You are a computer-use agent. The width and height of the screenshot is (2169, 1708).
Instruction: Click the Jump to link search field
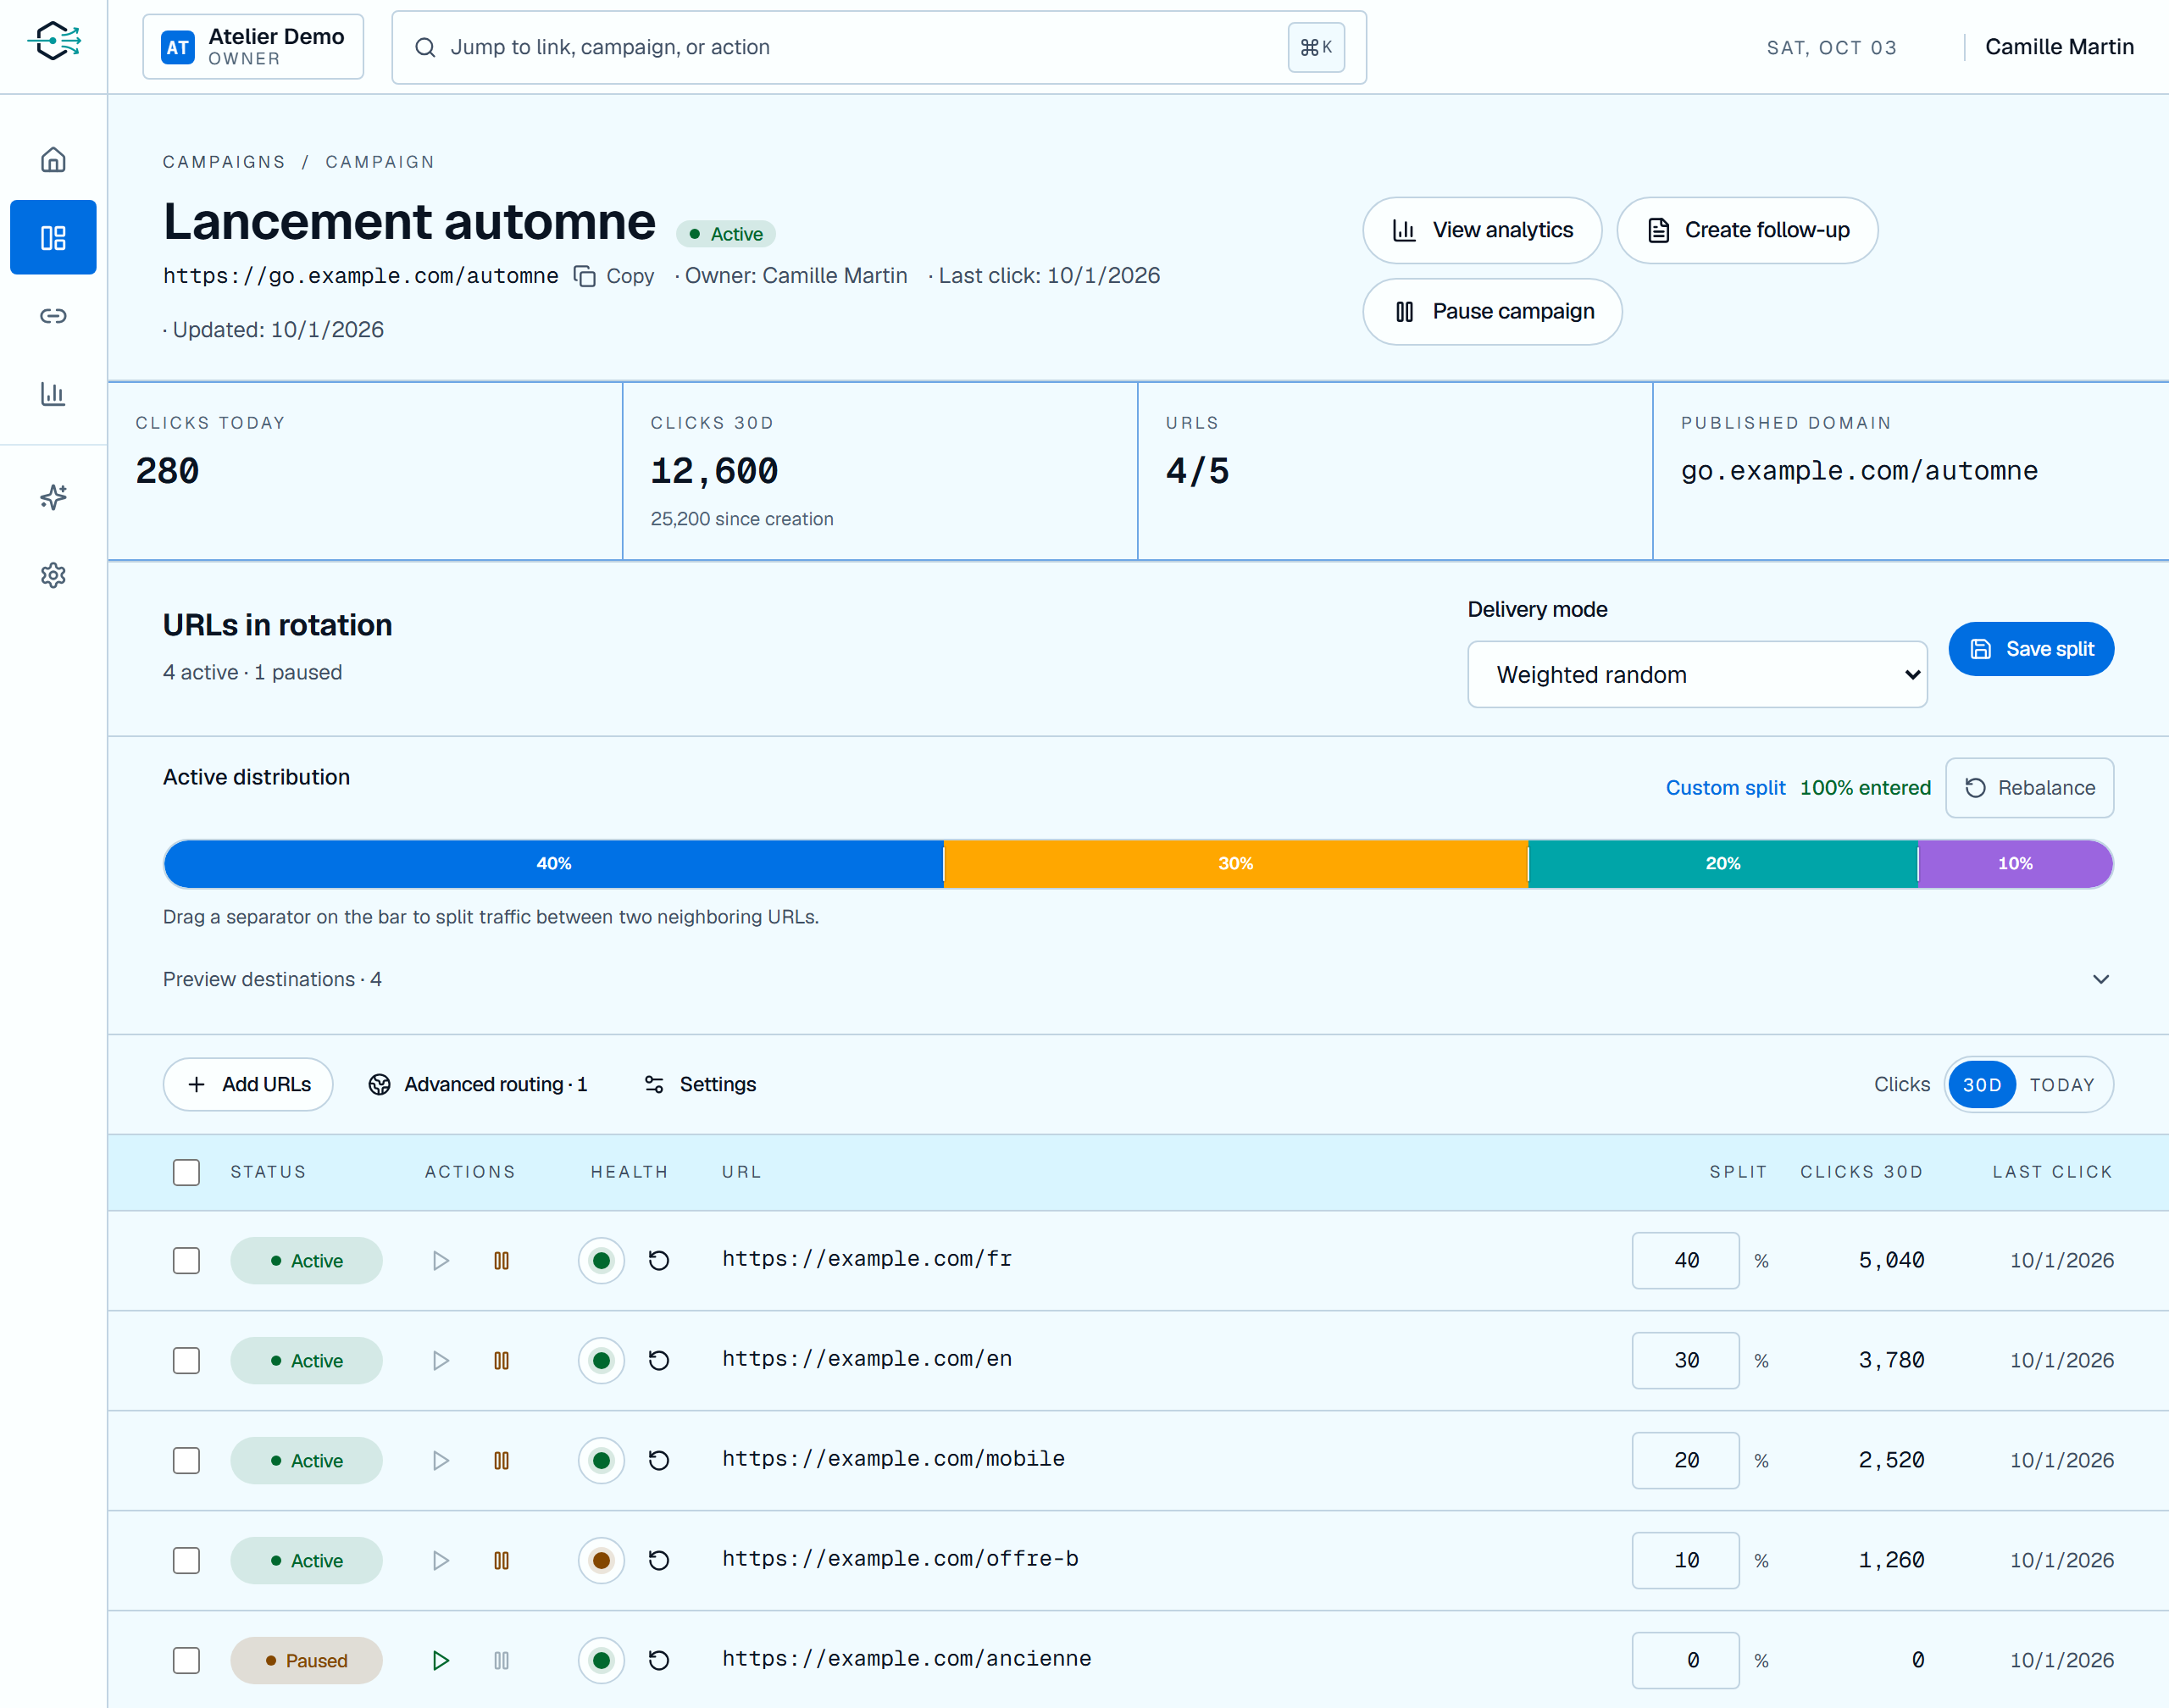click(x=879, y=47)
